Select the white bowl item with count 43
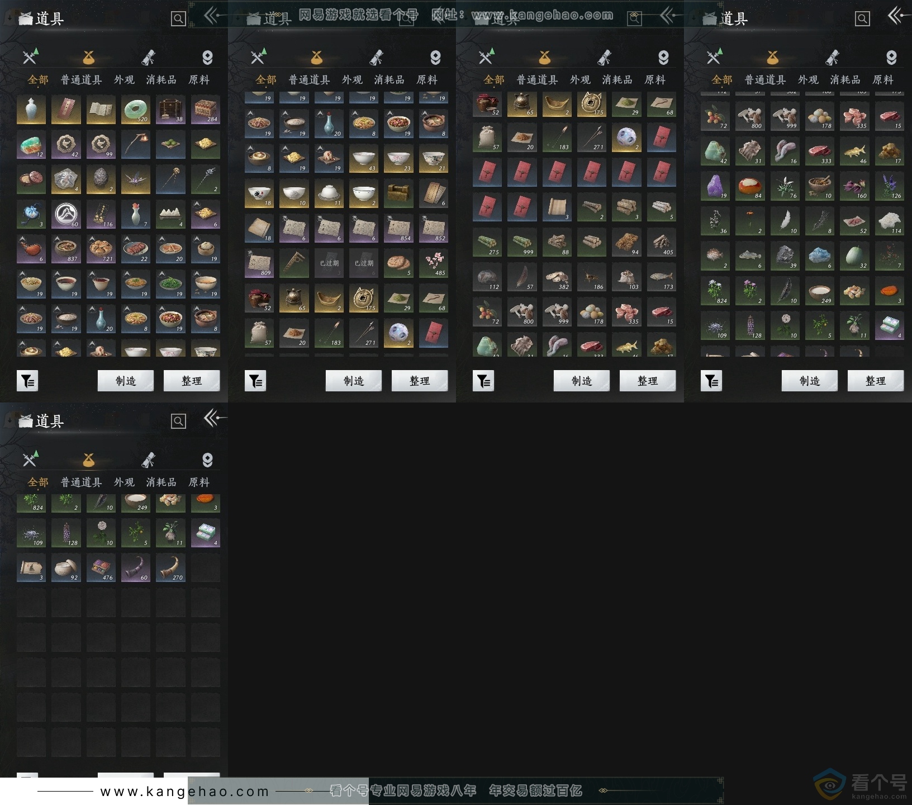The width and height of the screenshot is (912, 805). [x=364, y=158]
